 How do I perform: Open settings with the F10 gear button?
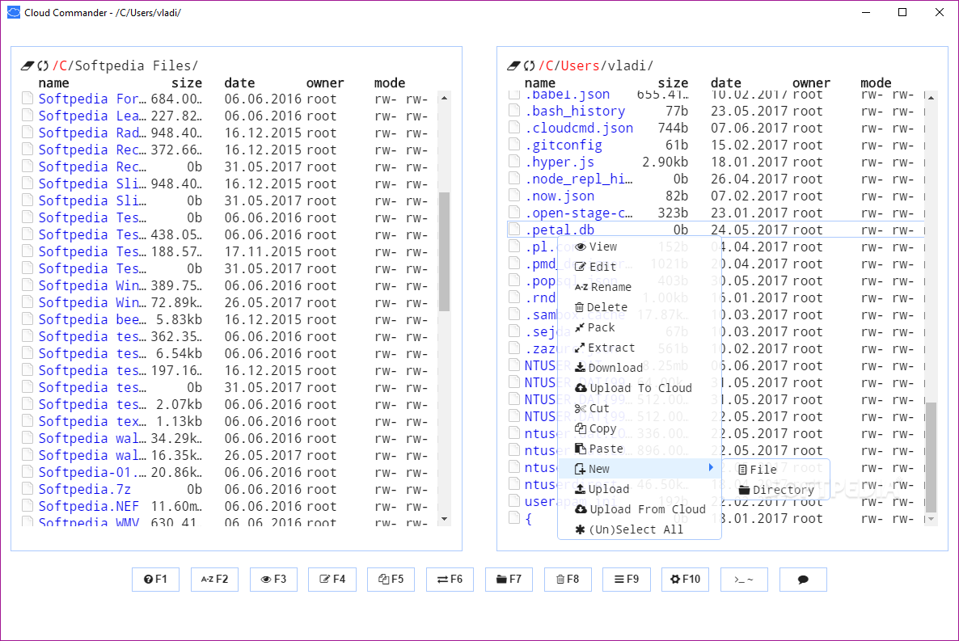(685, 580)
